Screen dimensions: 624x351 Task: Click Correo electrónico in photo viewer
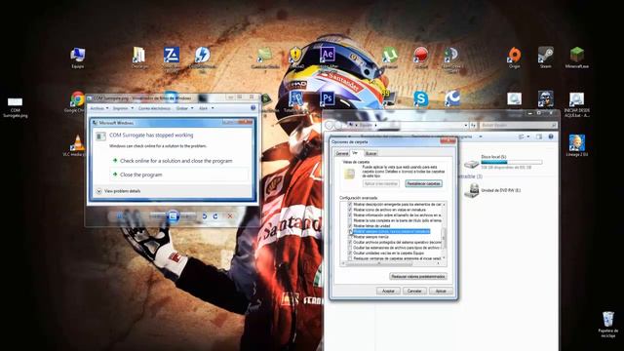point(154,108)
